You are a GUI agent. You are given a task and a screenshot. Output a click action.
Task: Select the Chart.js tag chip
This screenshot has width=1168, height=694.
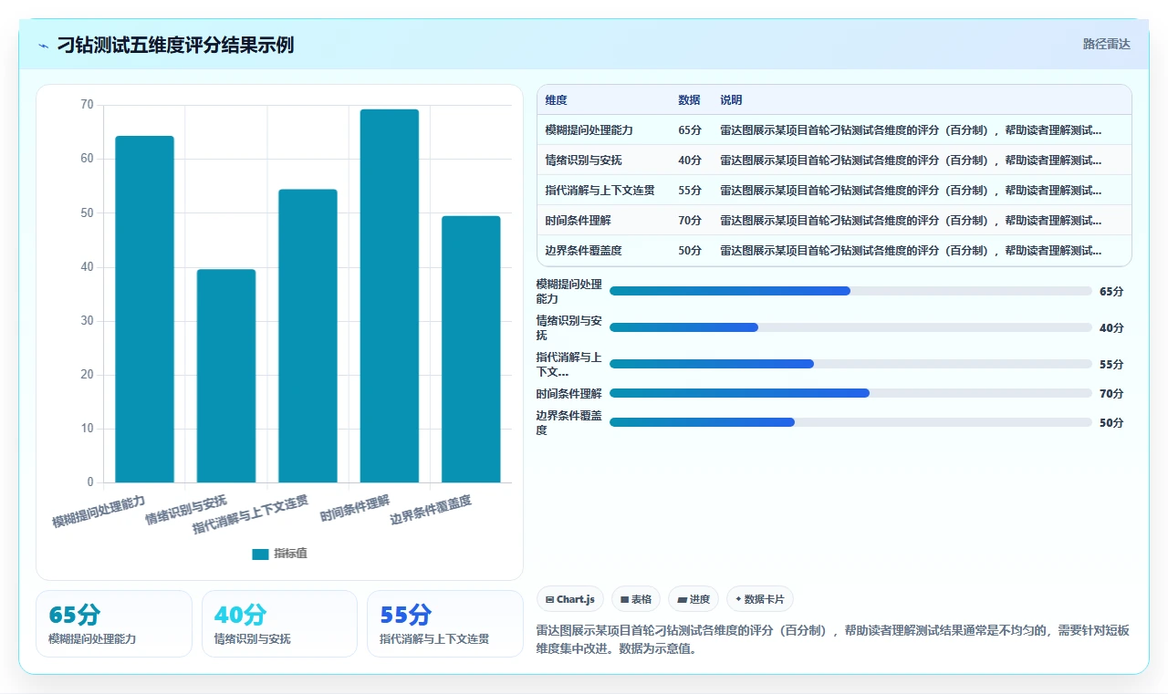(570, 599)
